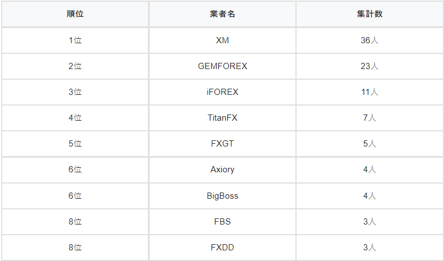This screenshot has height=261, width=444.
Task: Click the 順位 column header
Action: 75,14
